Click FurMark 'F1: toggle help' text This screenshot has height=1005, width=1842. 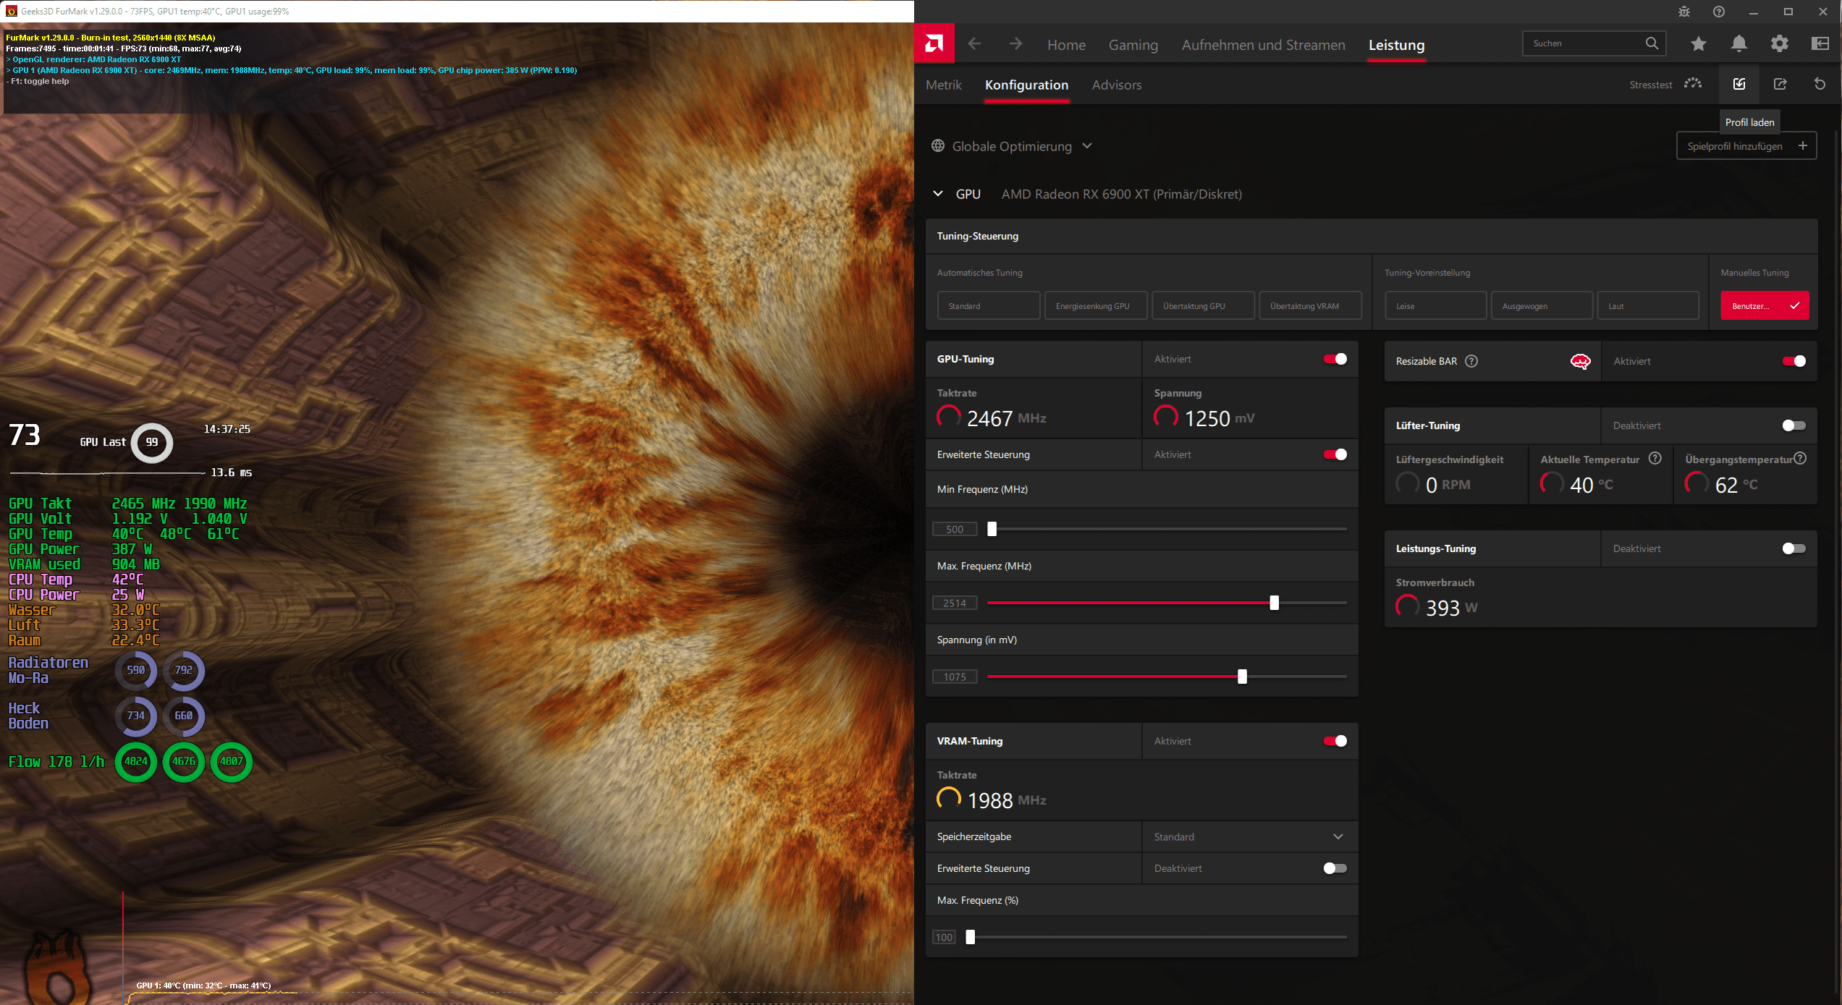point(38,81)
